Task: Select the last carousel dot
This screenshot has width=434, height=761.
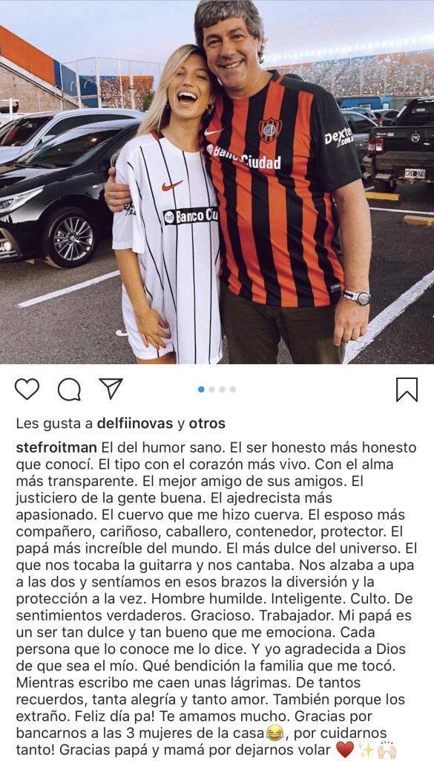Action: 233,389
